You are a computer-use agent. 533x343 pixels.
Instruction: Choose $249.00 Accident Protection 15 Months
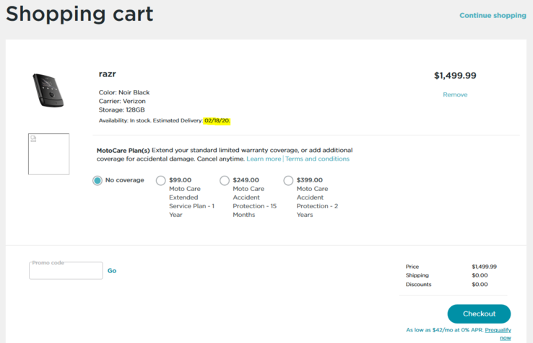(x=225, y=180)
